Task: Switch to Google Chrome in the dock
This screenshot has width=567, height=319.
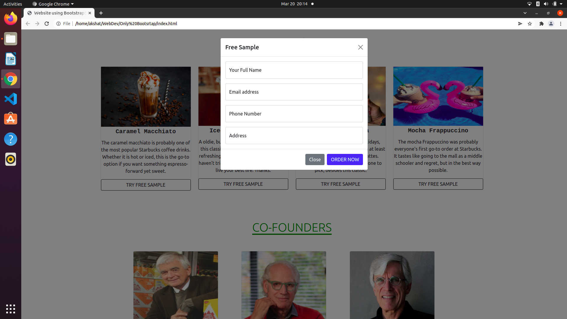Action: coord(11,79)
